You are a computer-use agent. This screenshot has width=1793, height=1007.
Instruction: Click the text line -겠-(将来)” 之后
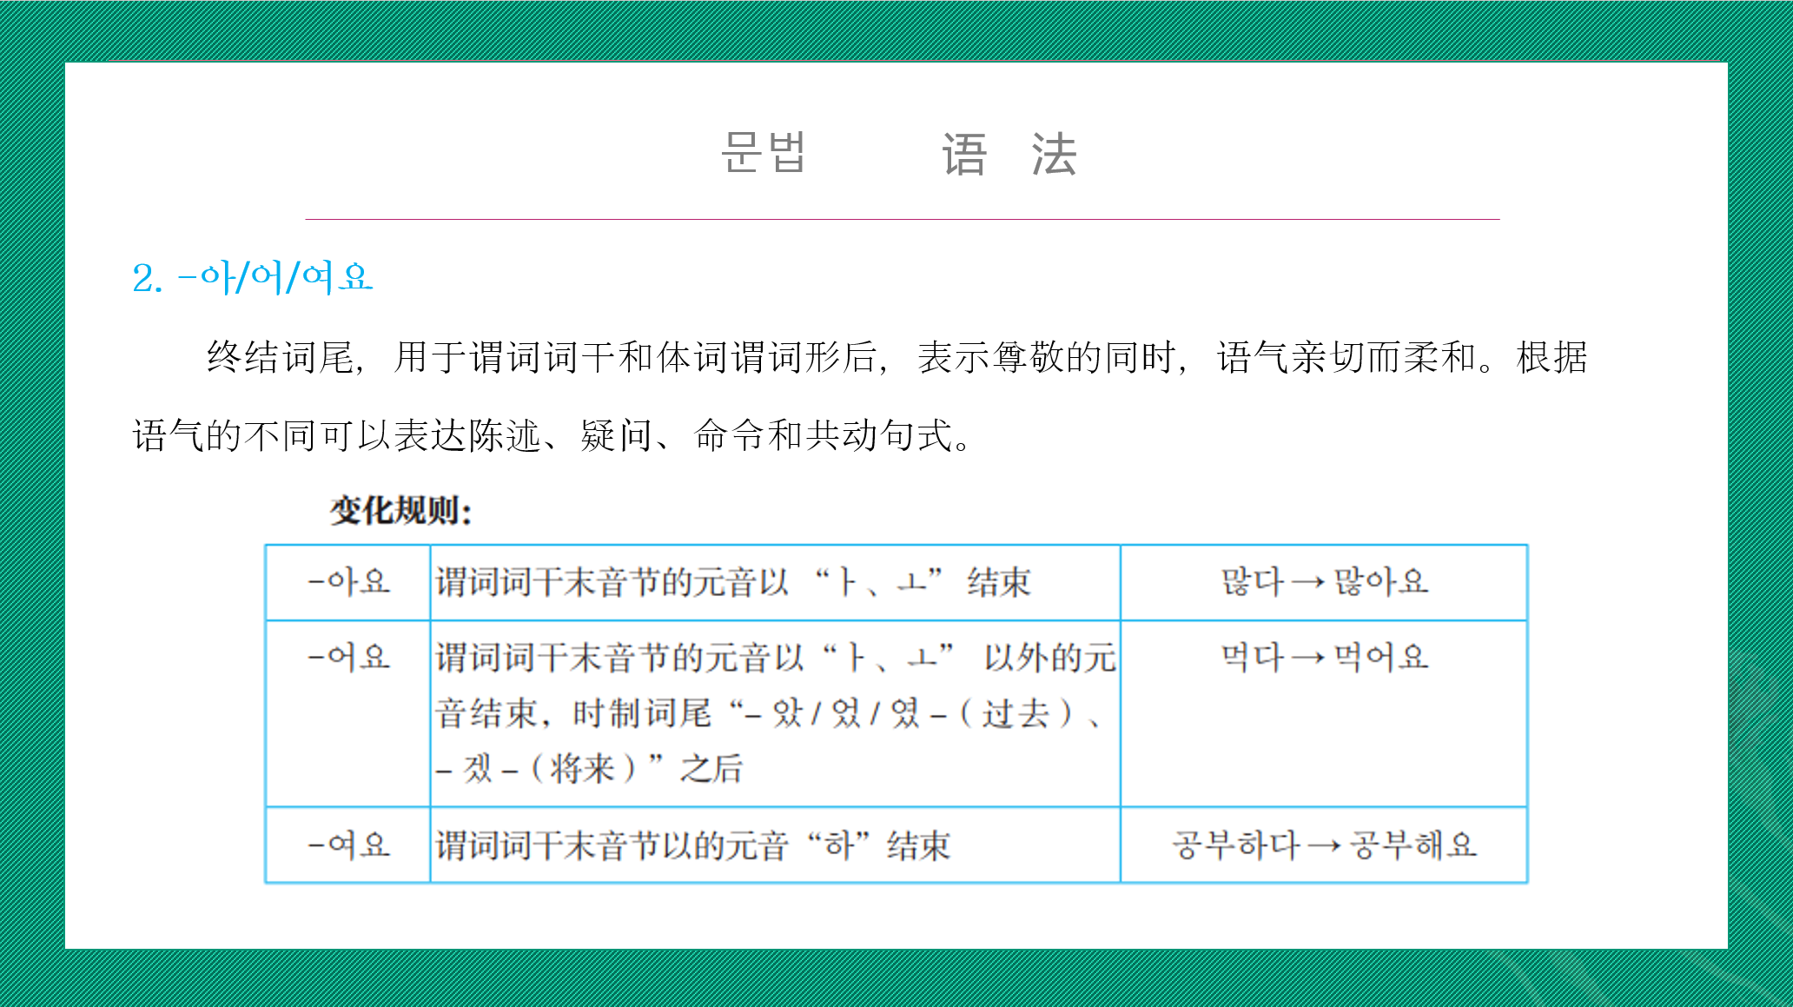tap(589, 769)
